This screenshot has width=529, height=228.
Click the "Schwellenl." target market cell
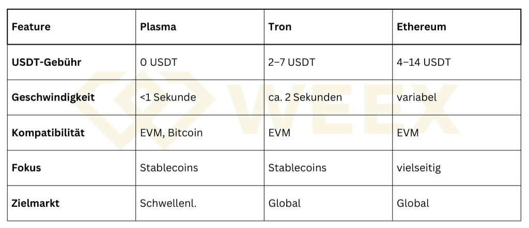point(168,203)
